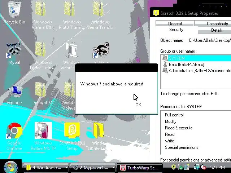Select the Mypal raccoon shortcut icon

(14, 50)
